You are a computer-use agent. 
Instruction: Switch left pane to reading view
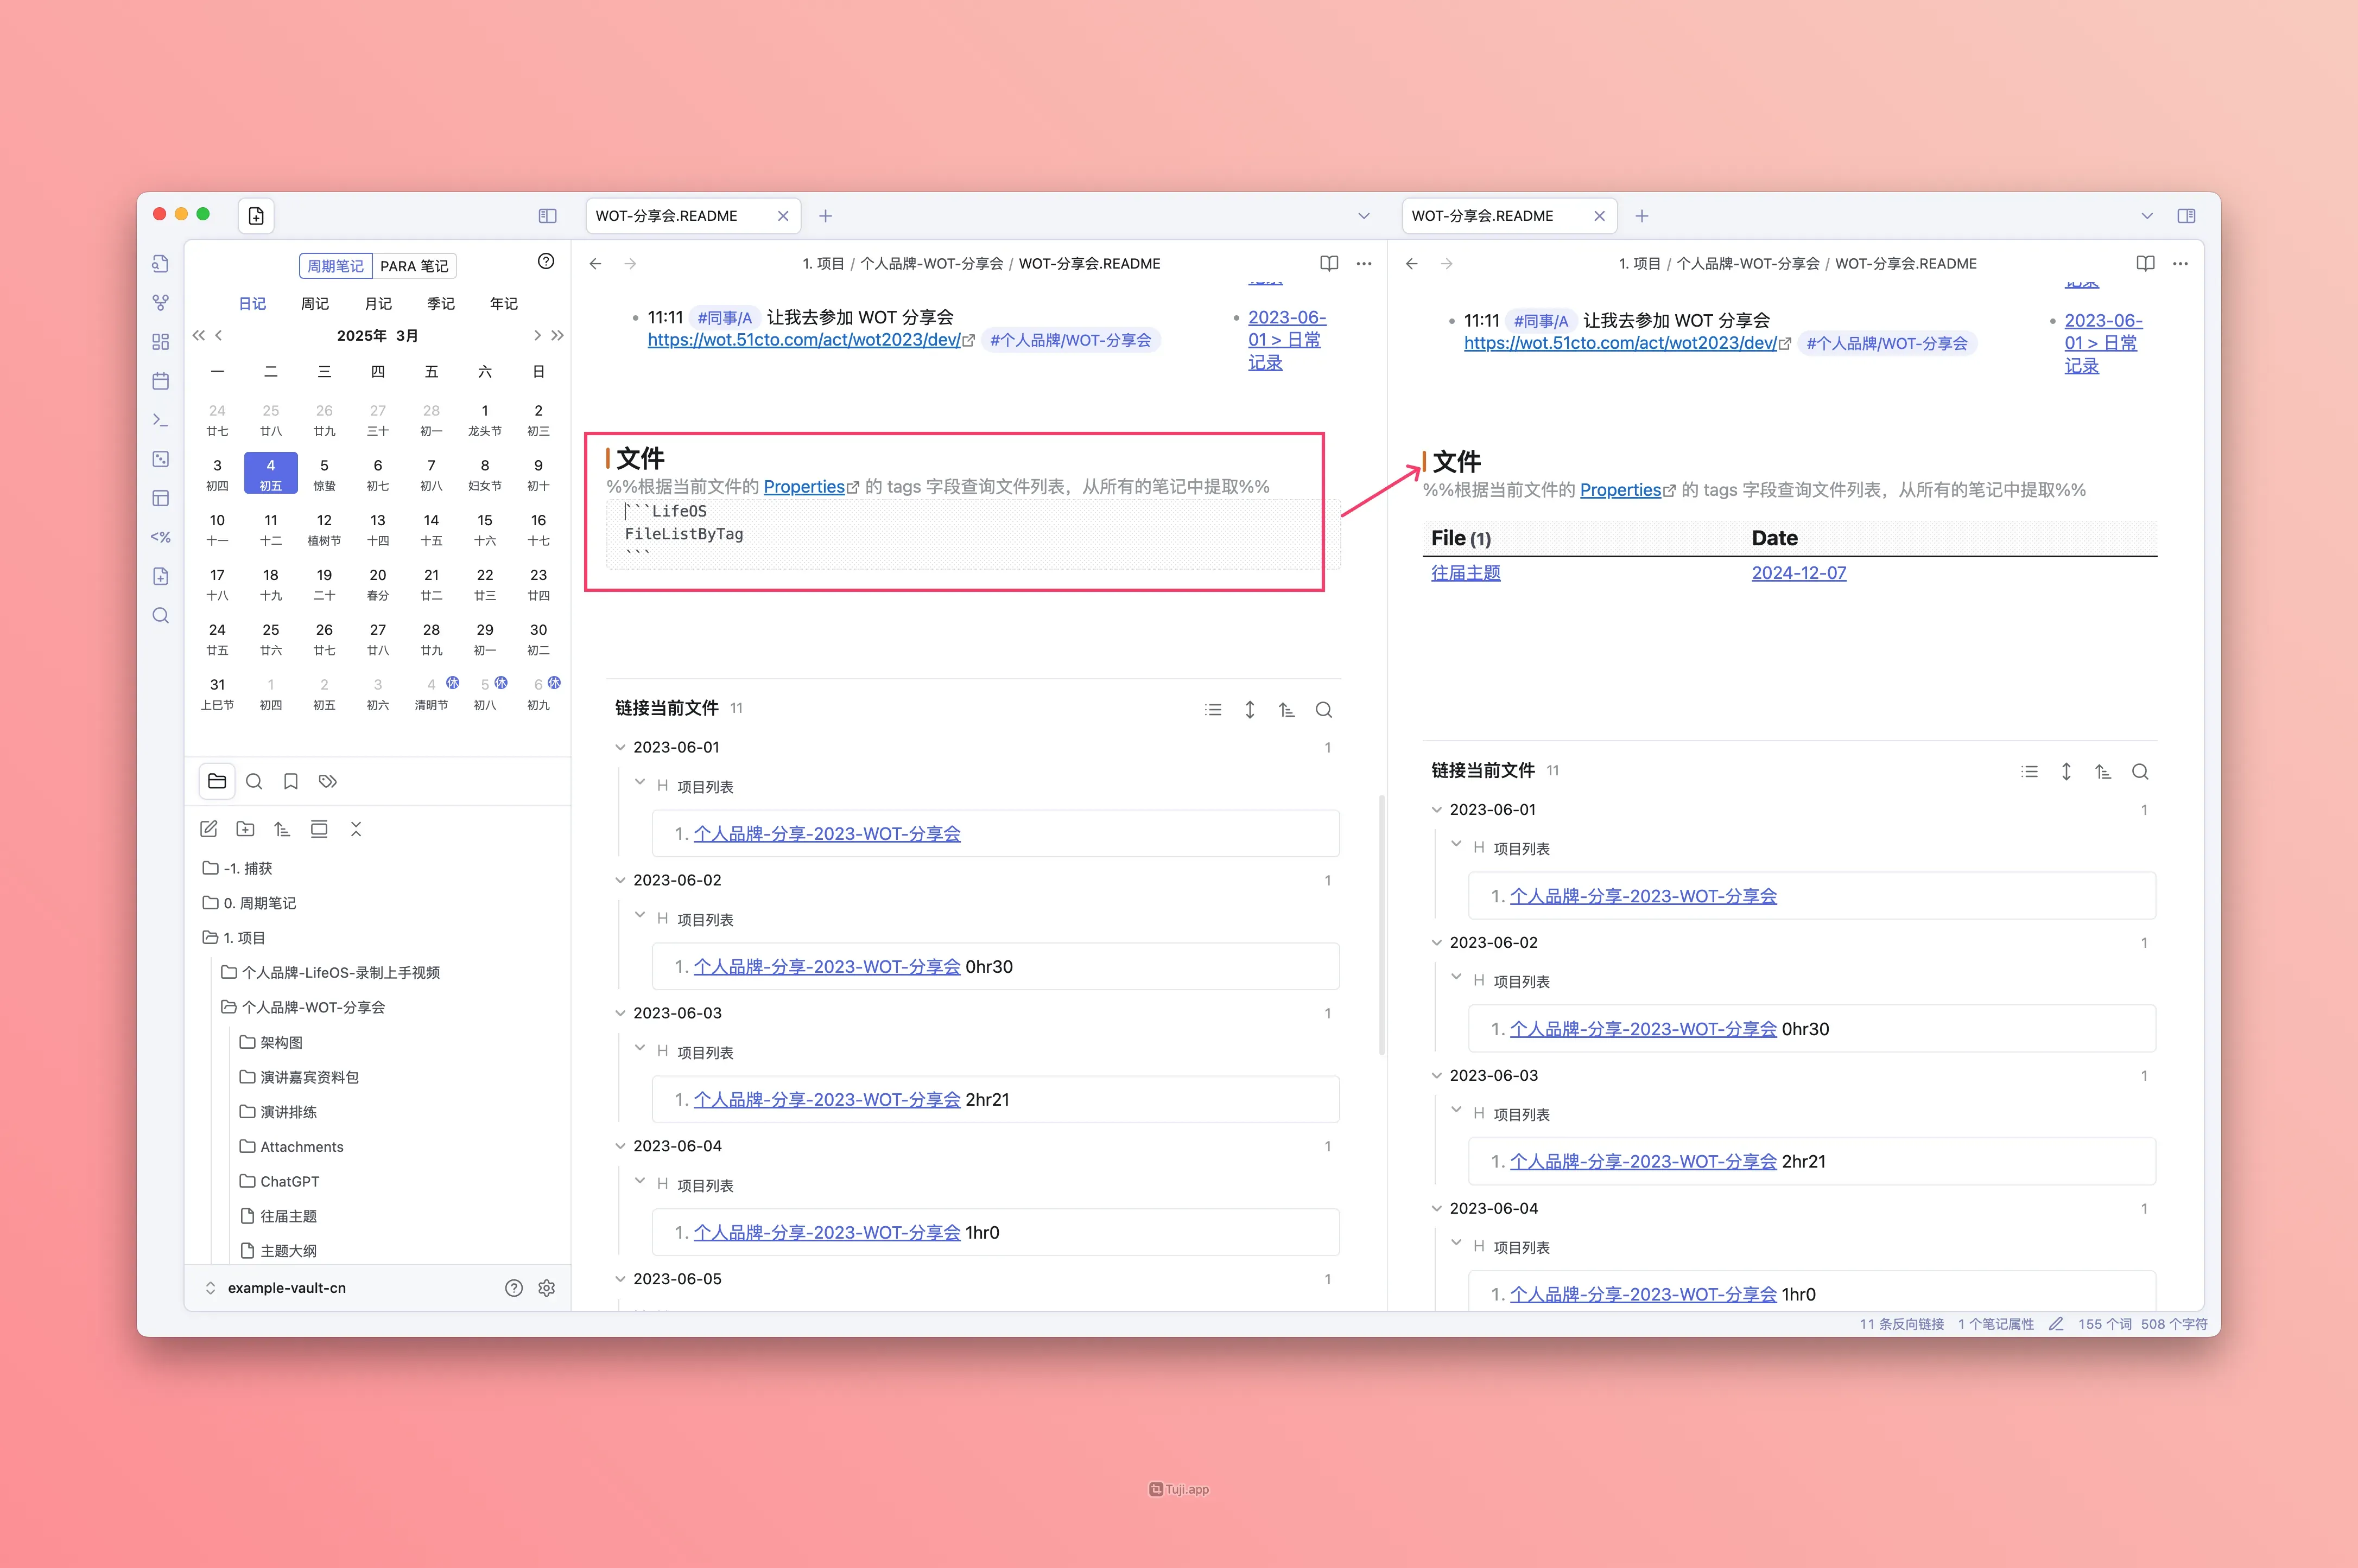point(1329,263)
